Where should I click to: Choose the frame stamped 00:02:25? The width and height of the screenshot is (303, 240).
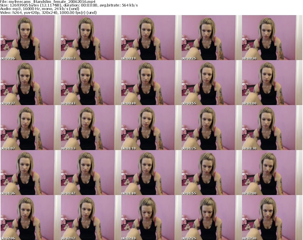(212, 218)
